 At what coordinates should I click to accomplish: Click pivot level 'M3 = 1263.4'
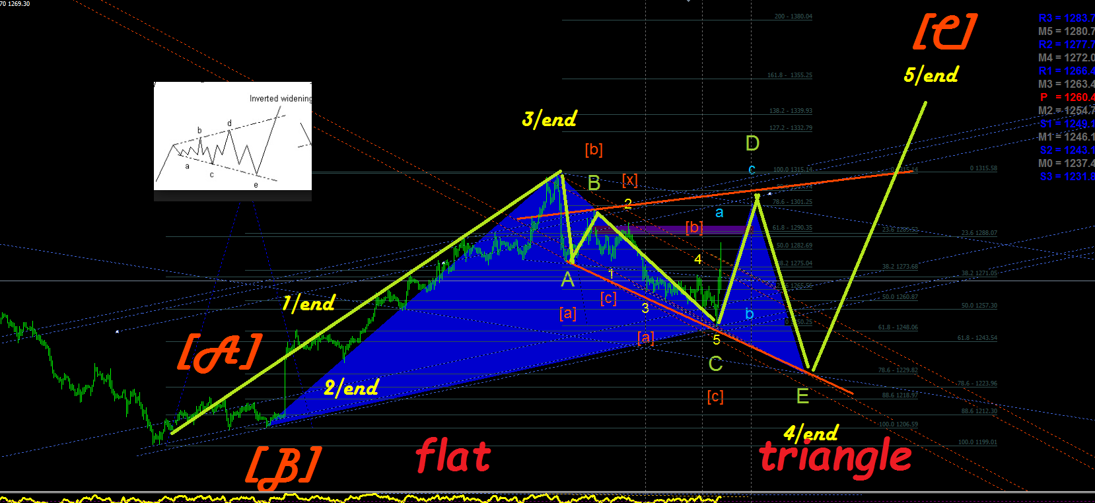[1067, 84]
